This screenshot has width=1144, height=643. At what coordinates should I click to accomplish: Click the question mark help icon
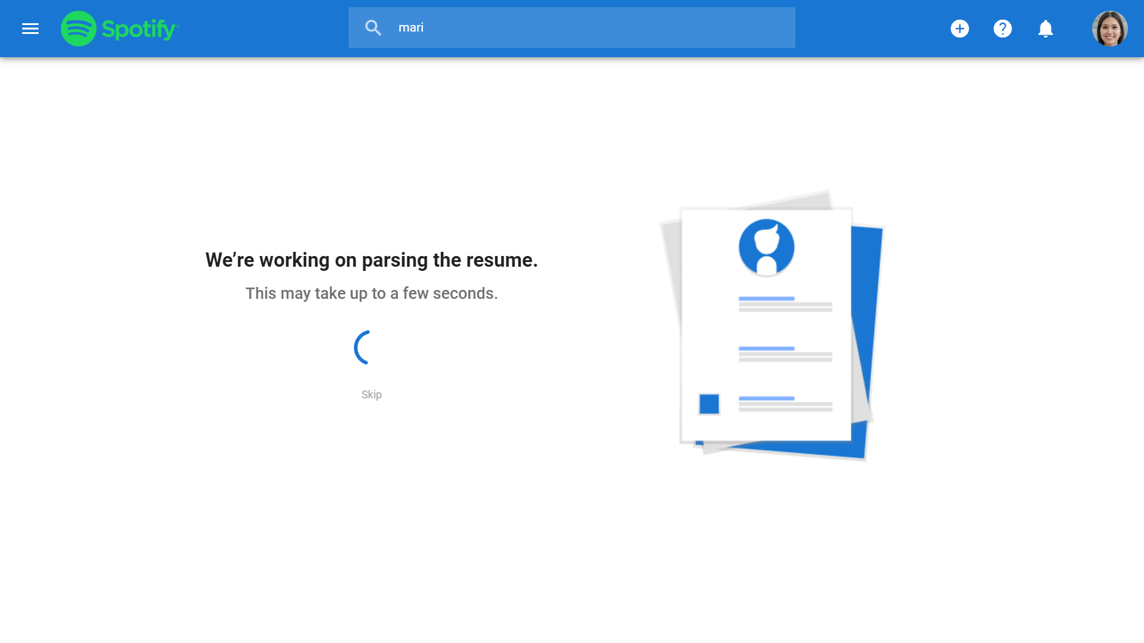1003,28
